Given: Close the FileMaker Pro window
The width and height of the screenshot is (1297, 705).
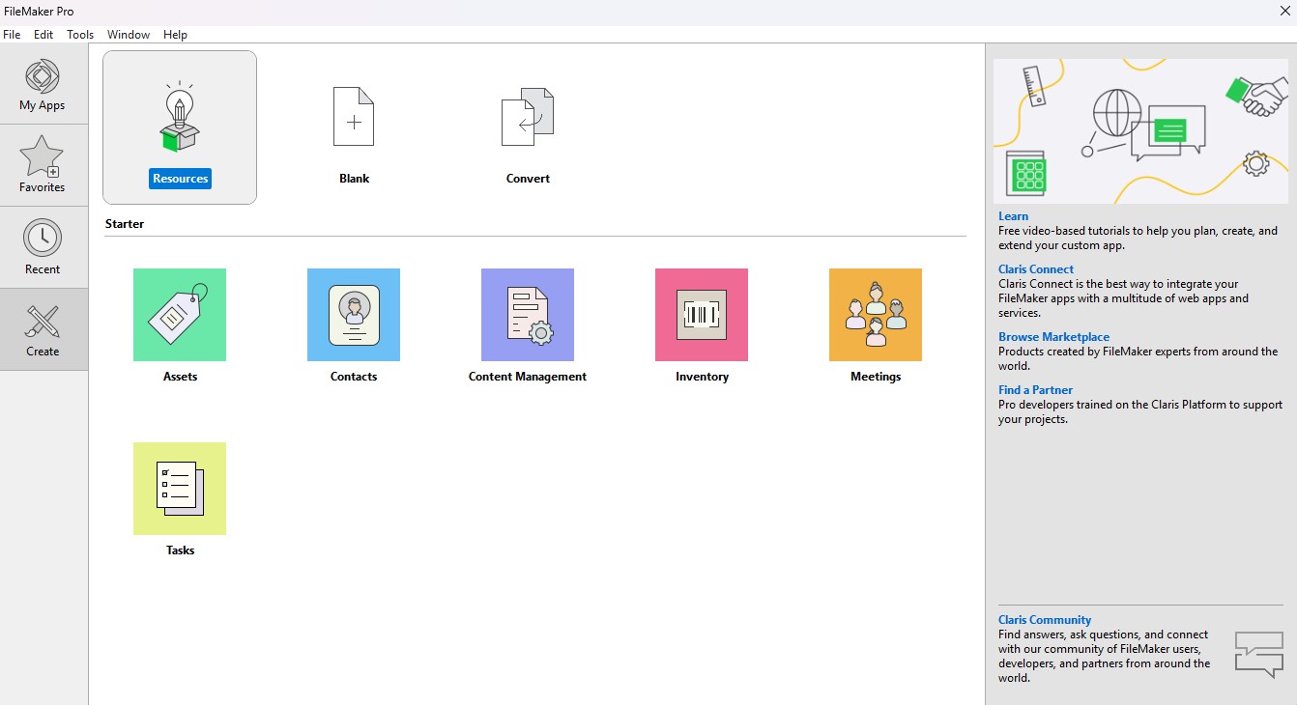Looking at the screenshot, I should tap(1284, 11).
